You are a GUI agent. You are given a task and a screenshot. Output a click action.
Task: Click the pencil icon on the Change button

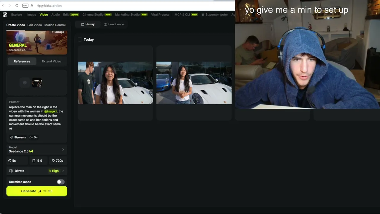(52, 32)
